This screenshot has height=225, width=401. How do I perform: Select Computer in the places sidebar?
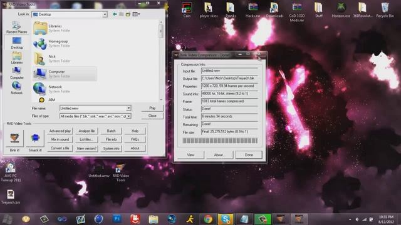[17, 73]
